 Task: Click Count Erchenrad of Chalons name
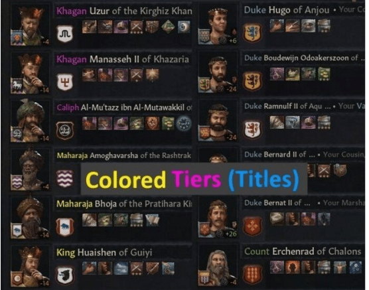303,252
